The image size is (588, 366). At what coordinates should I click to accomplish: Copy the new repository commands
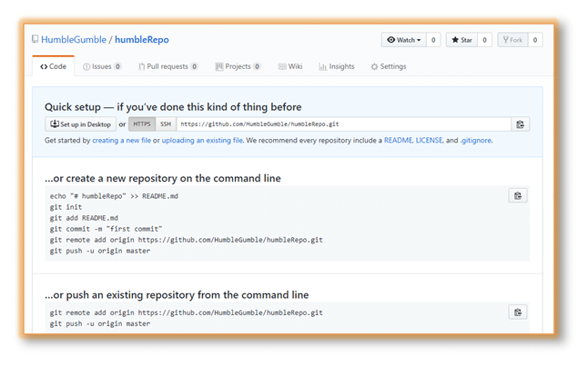[x=518, y=196]
